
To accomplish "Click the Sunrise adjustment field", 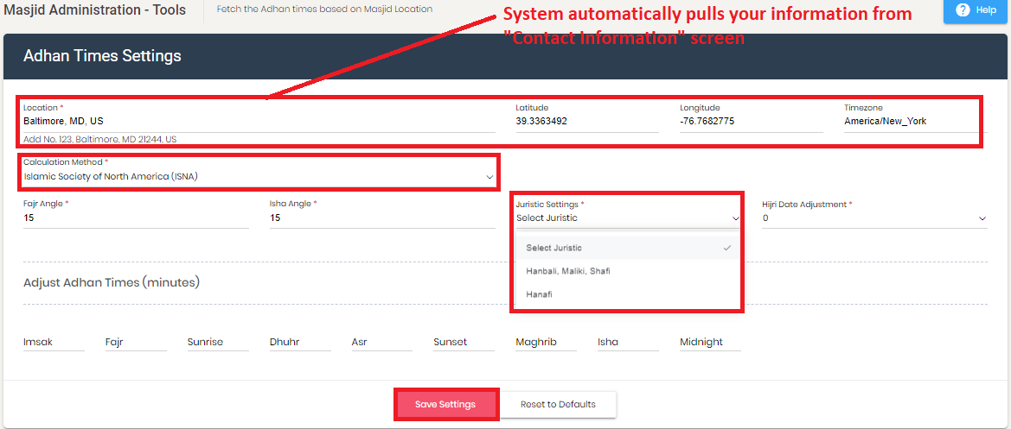I will [x=218, y=342].
